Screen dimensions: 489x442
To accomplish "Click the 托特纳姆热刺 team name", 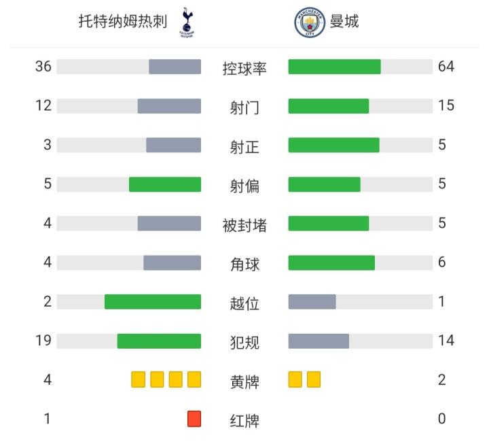I will click(123, 22).
